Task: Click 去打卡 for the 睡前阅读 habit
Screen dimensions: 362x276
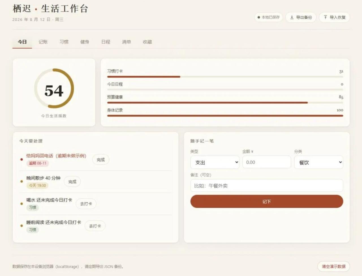Action: pyautogui.click(x=95, y=226)
